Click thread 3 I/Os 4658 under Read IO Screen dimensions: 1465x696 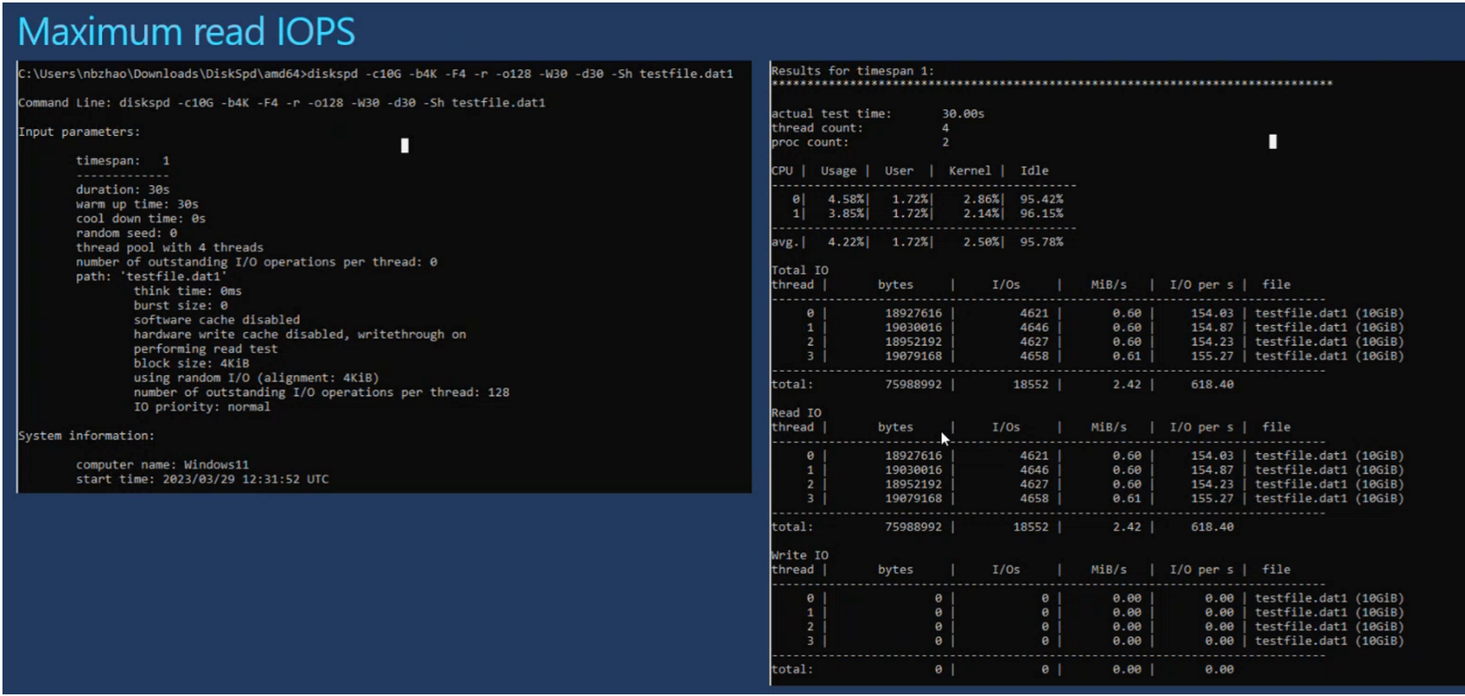(1034, 499)
